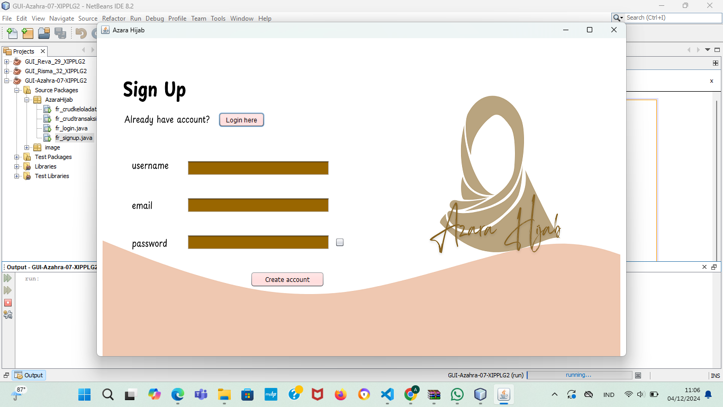
Task: Toggle the checkbox next to password field
Action: coord(340,242)
